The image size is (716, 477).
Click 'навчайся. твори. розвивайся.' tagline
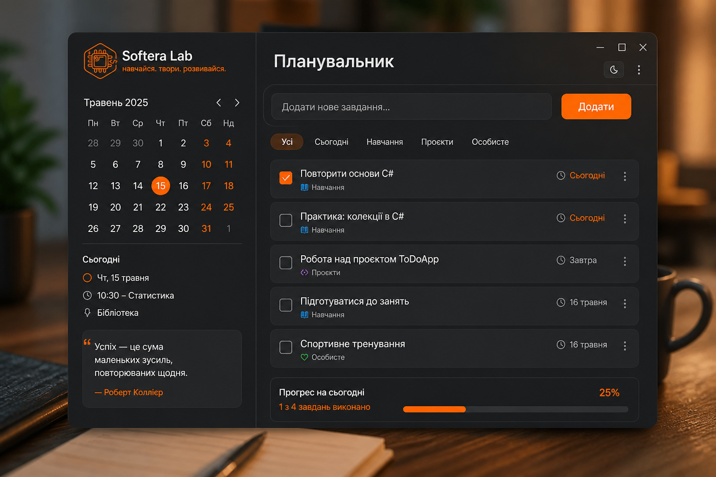[x=174, y=69]
